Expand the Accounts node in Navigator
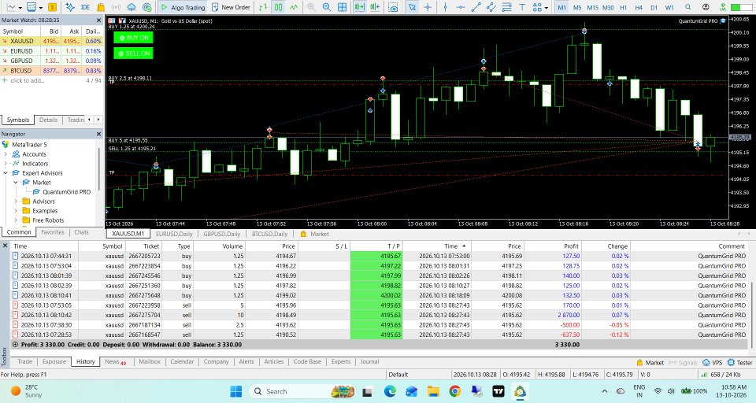Image resolution: width=756 pixels, height=403 pixels. (x=6, y=154)
